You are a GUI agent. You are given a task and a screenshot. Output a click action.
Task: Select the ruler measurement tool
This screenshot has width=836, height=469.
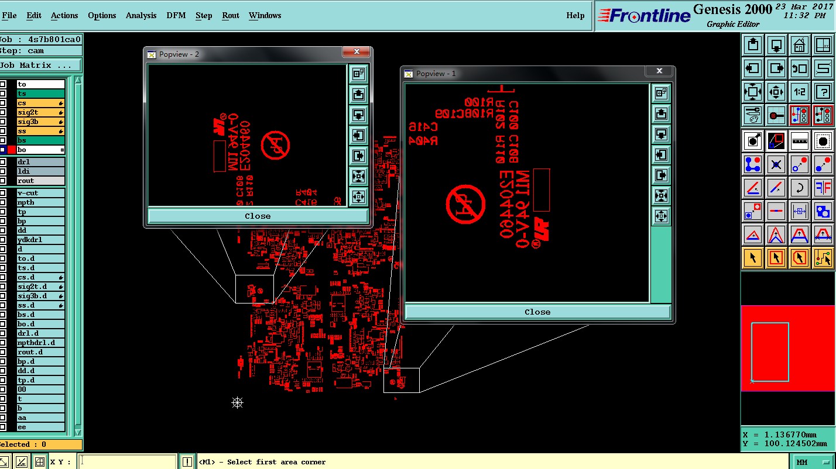(799, 141)
